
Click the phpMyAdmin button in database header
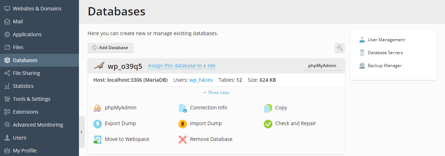322,66
